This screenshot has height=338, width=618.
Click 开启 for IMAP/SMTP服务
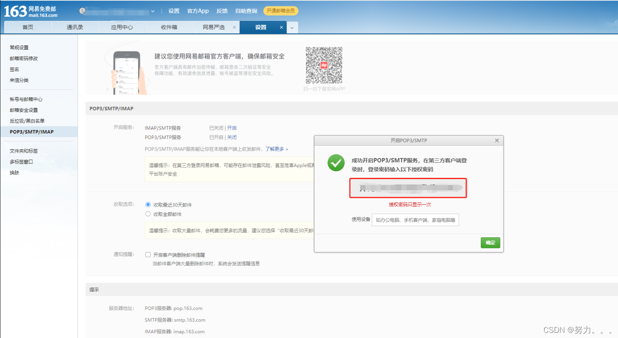click(x=232, y=128)
